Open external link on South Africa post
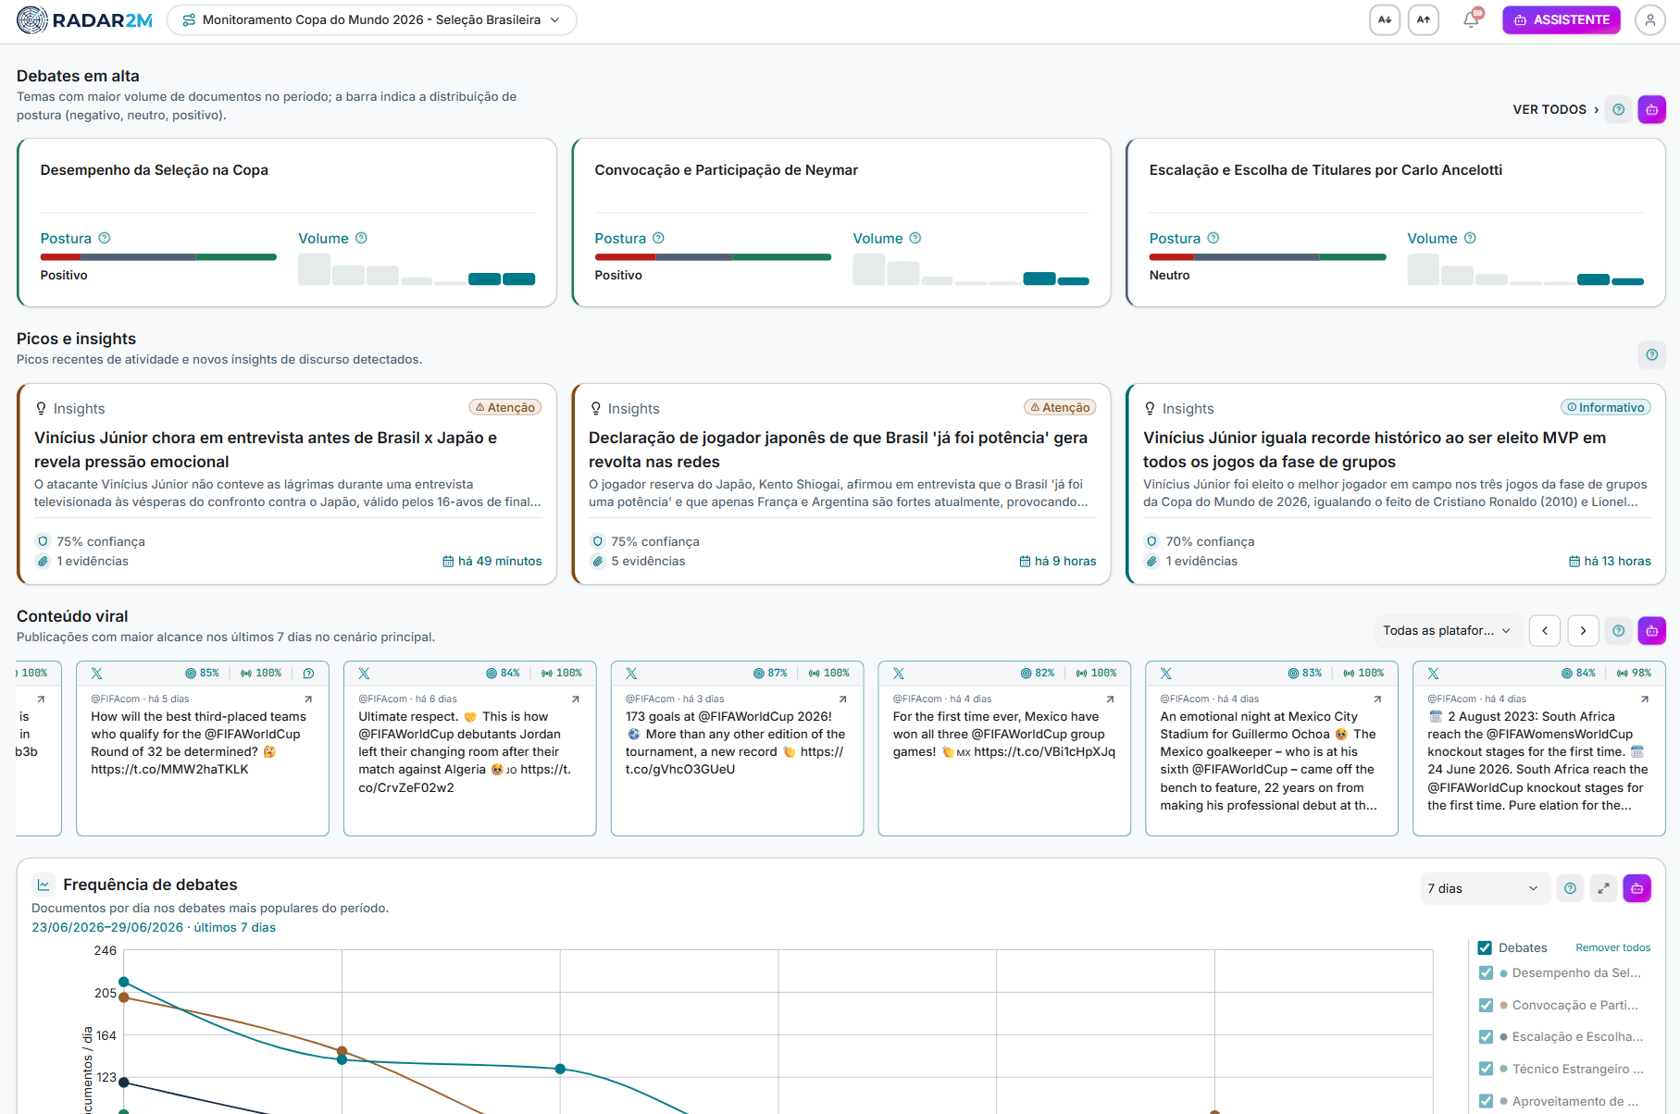 coord(1645,699)
